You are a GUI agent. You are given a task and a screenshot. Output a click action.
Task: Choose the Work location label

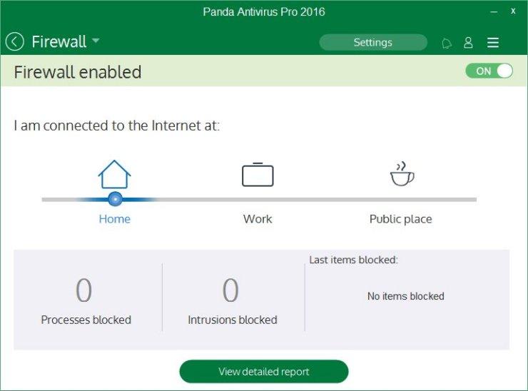(258, 219)
